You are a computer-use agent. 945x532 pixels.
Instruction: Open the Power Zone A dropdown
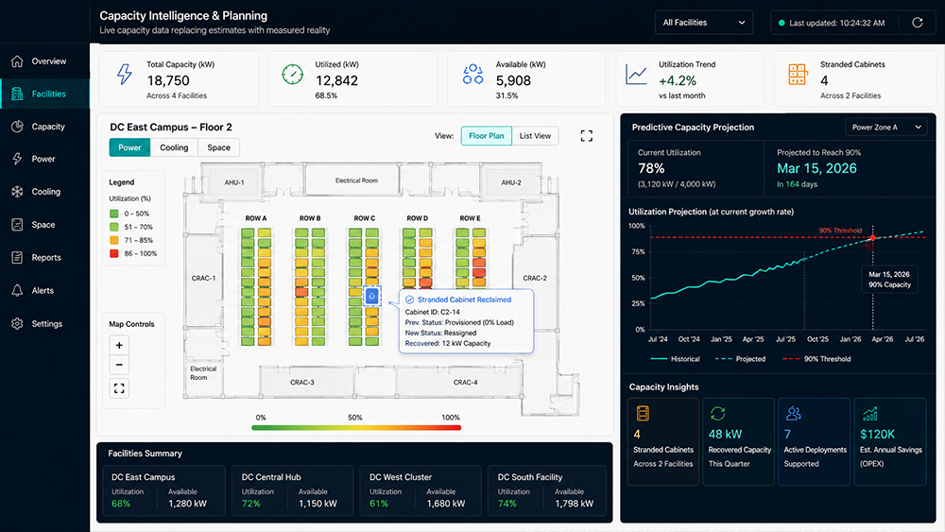(886, 128)
